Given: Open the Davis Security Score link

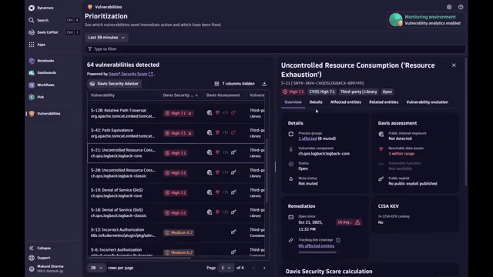Looking at the screenshot, I should pos(128,74).
